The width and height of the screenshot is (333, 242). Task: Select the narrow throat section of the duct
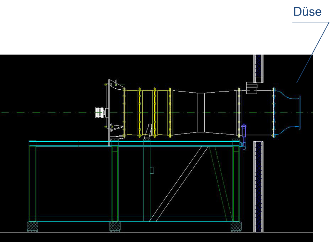pos(201,112)
